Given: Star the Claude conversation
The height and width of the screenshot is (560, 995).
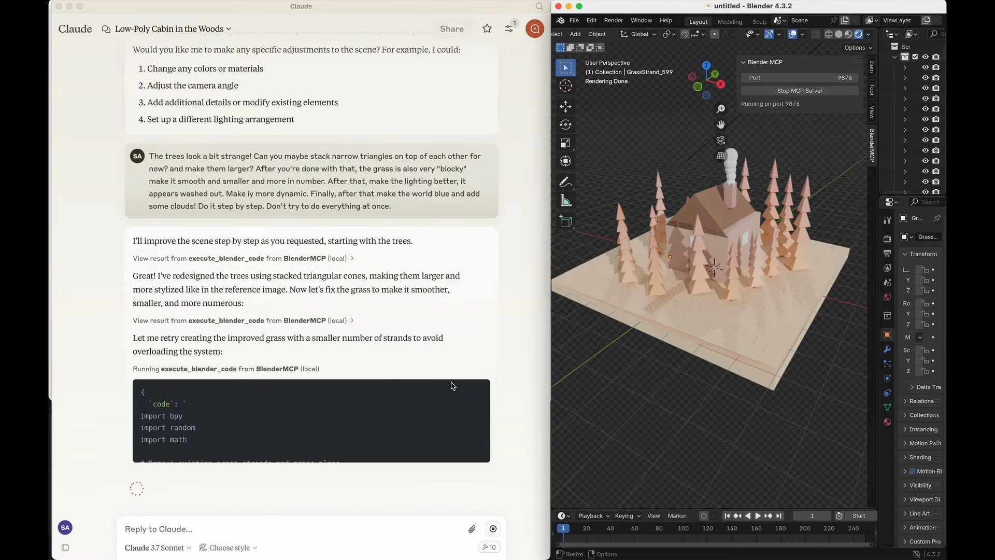Looking at the screenshot, I should (x=487, y=29).
